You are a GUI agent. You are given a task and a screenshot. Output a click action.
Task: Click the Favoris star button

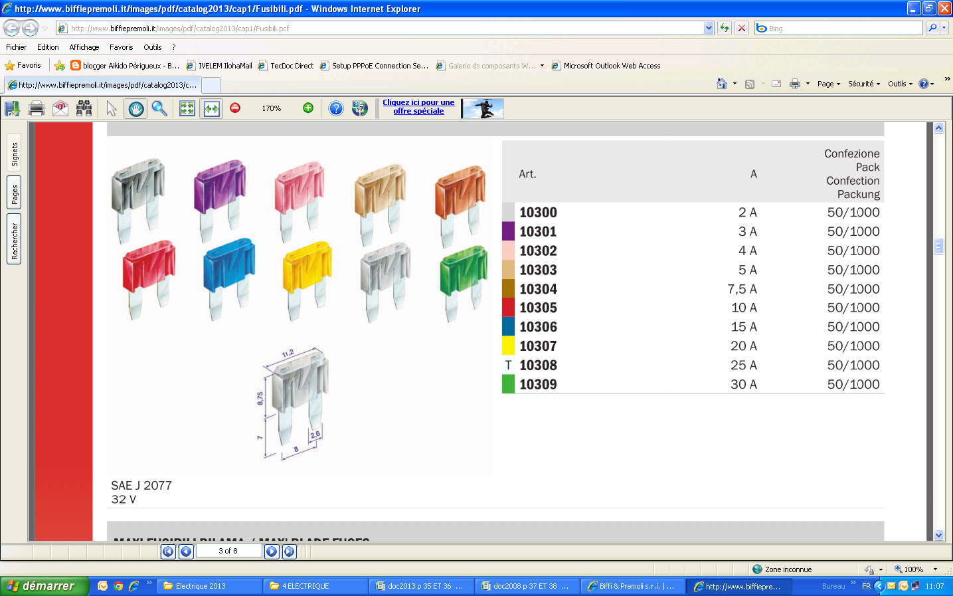point(23,65)
